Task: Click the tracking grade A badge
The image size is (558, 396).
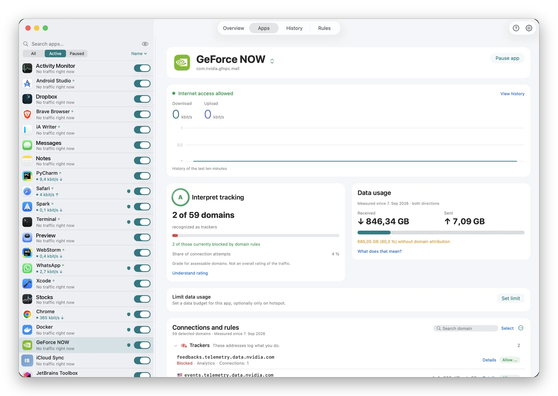Action: click(x=180, y=197)
